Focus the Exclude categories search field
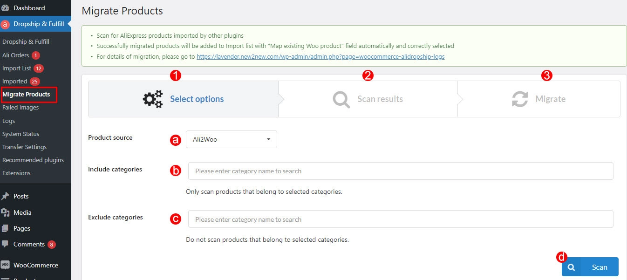The width and height of the screenshot is (627, 280). coord(401,219)
